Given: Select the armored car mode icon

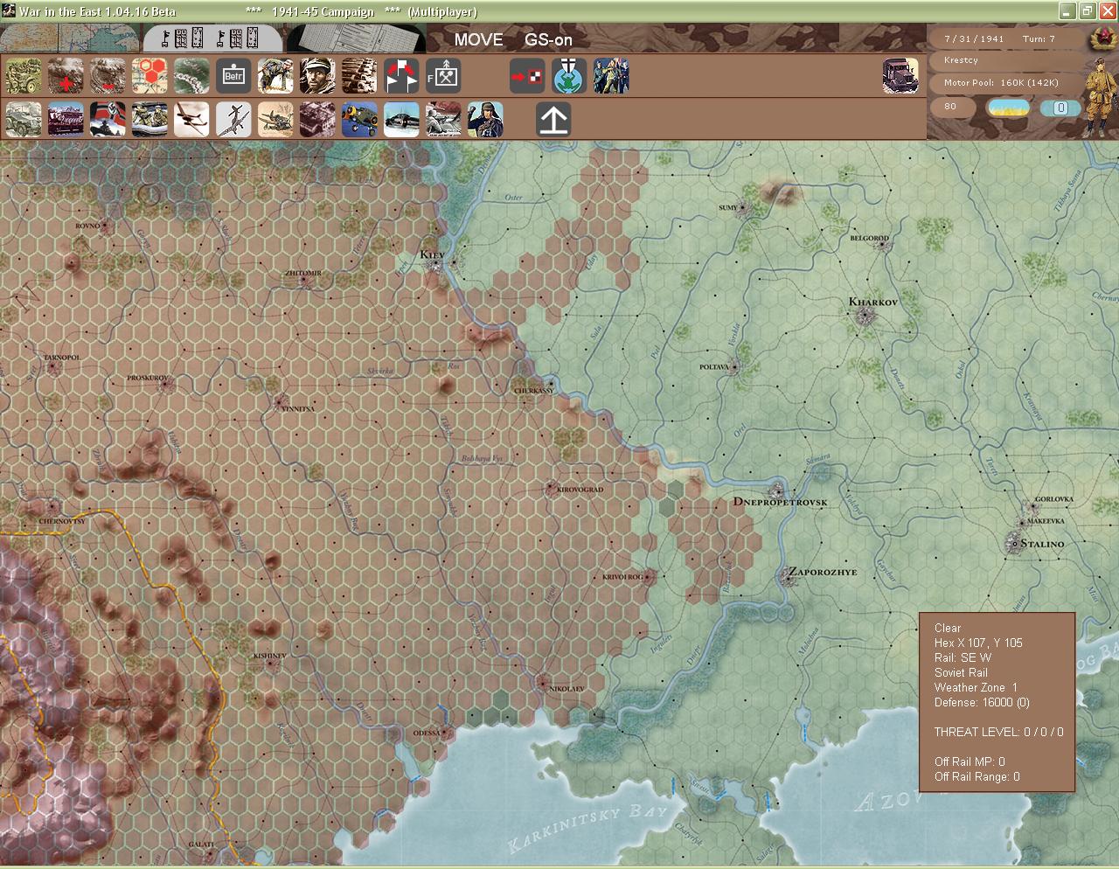Looking at the screenshot, I should coord(24,120).
